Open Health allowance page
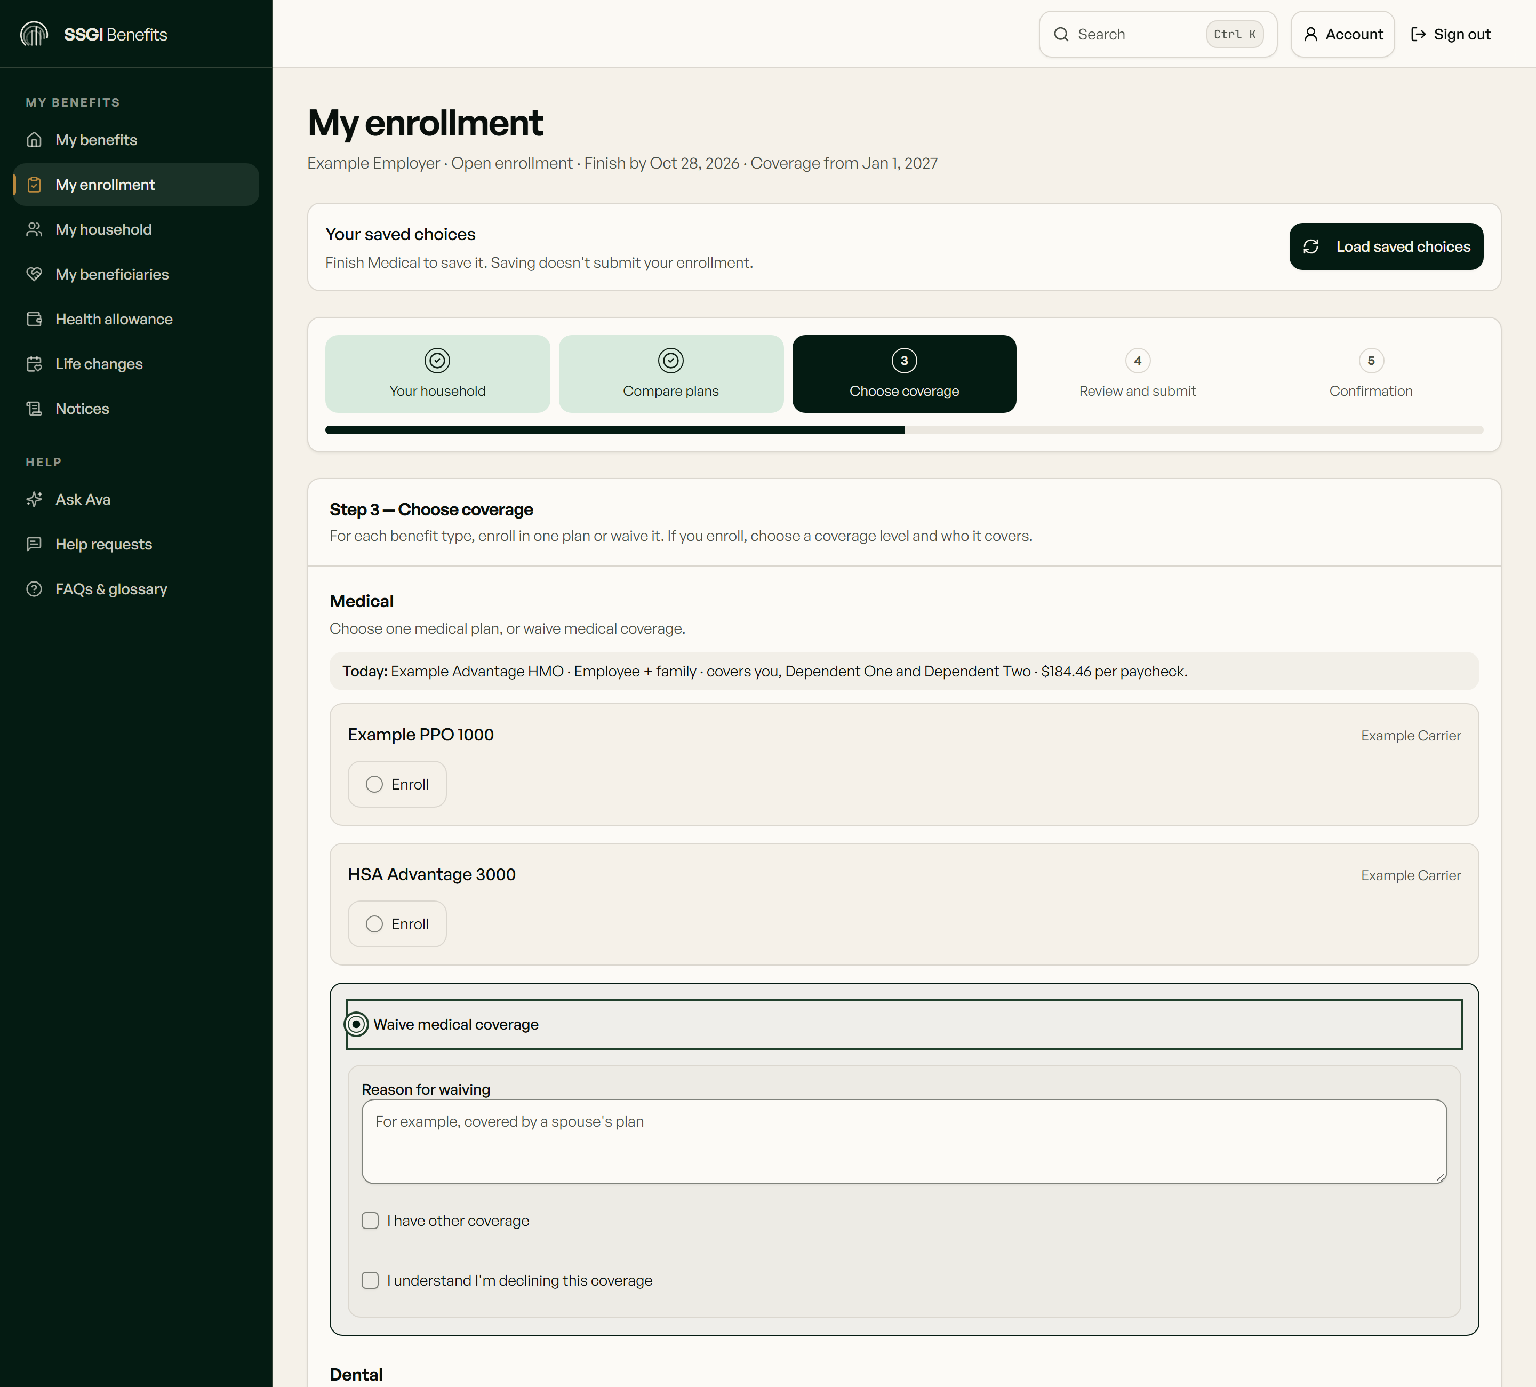The height and width of the screenshot is (1387, 1536). [137, 320]
